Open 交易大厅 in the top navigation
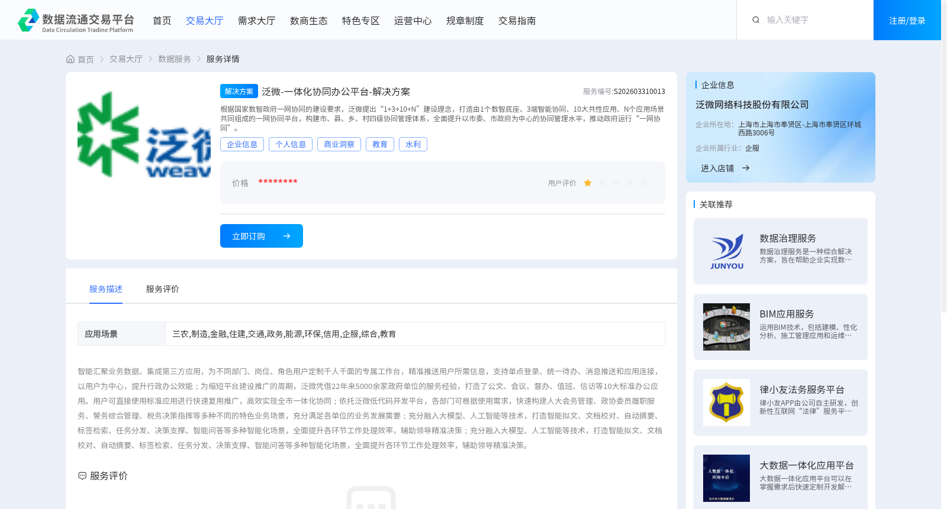The image size is (947, 509). 205,21
